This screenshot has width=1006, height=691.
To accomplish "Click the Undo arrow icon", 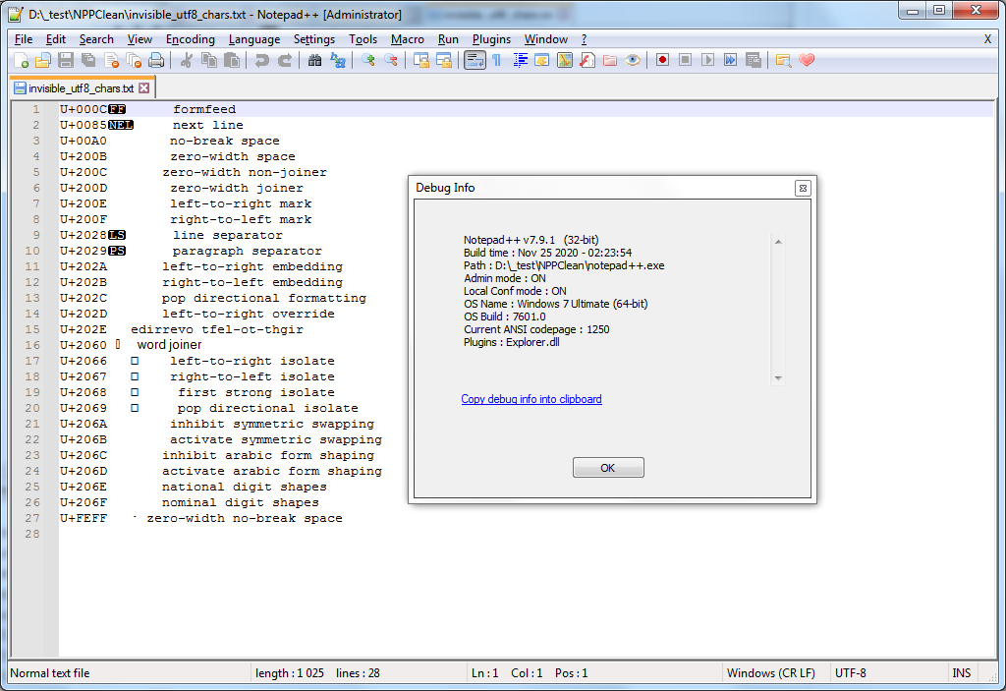I will tap(261, 60).
